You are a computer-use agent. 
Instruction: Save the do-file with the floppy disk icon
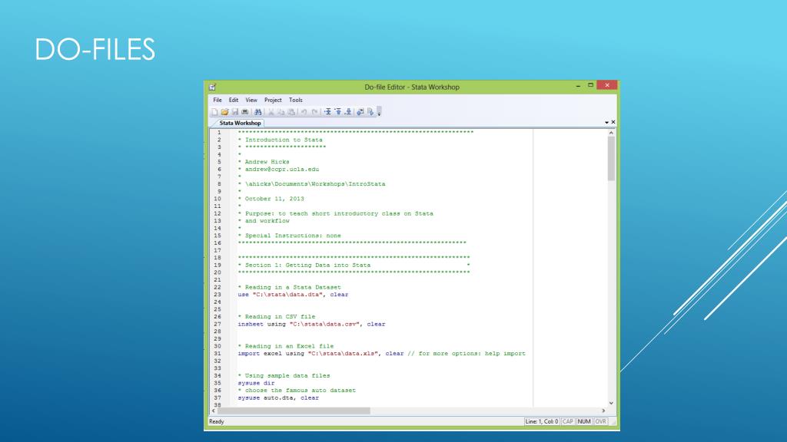[235, 112]
